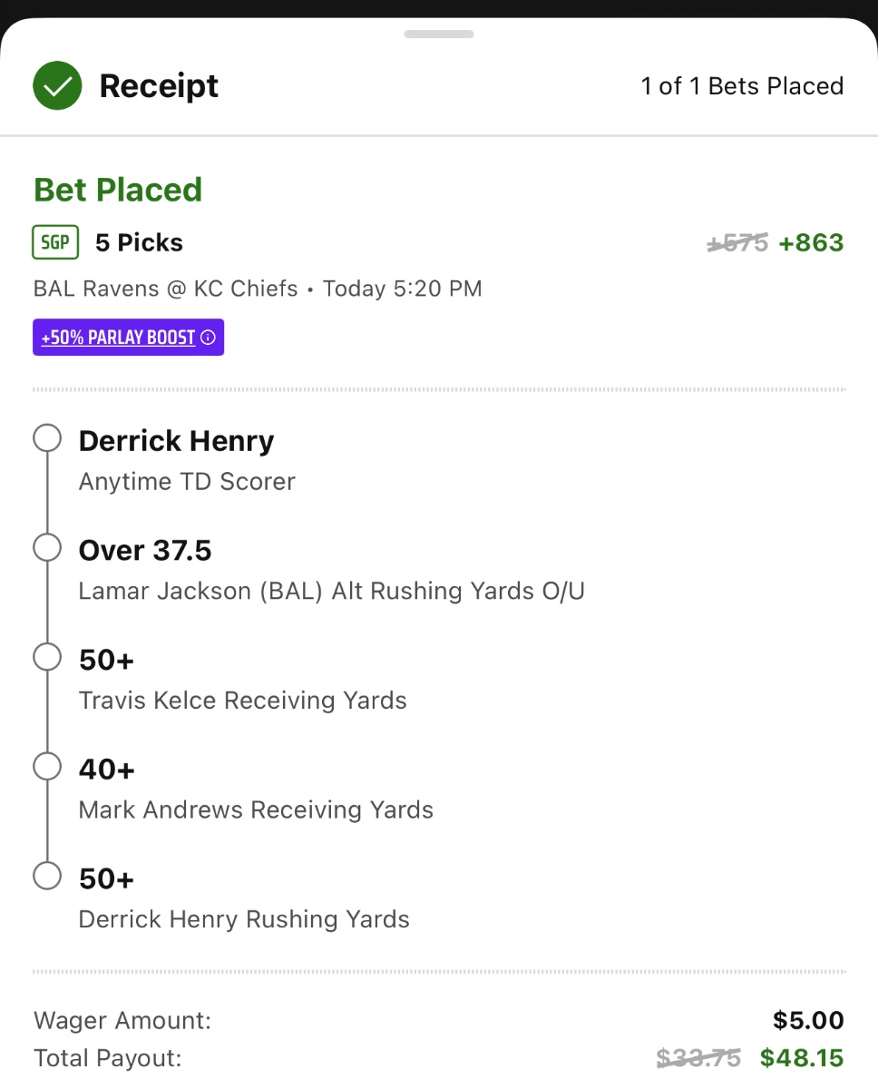Open the BAL Ravens @ KC Chiefs game
Viewport: 878px width, 1089px height.
click(166, 289)
